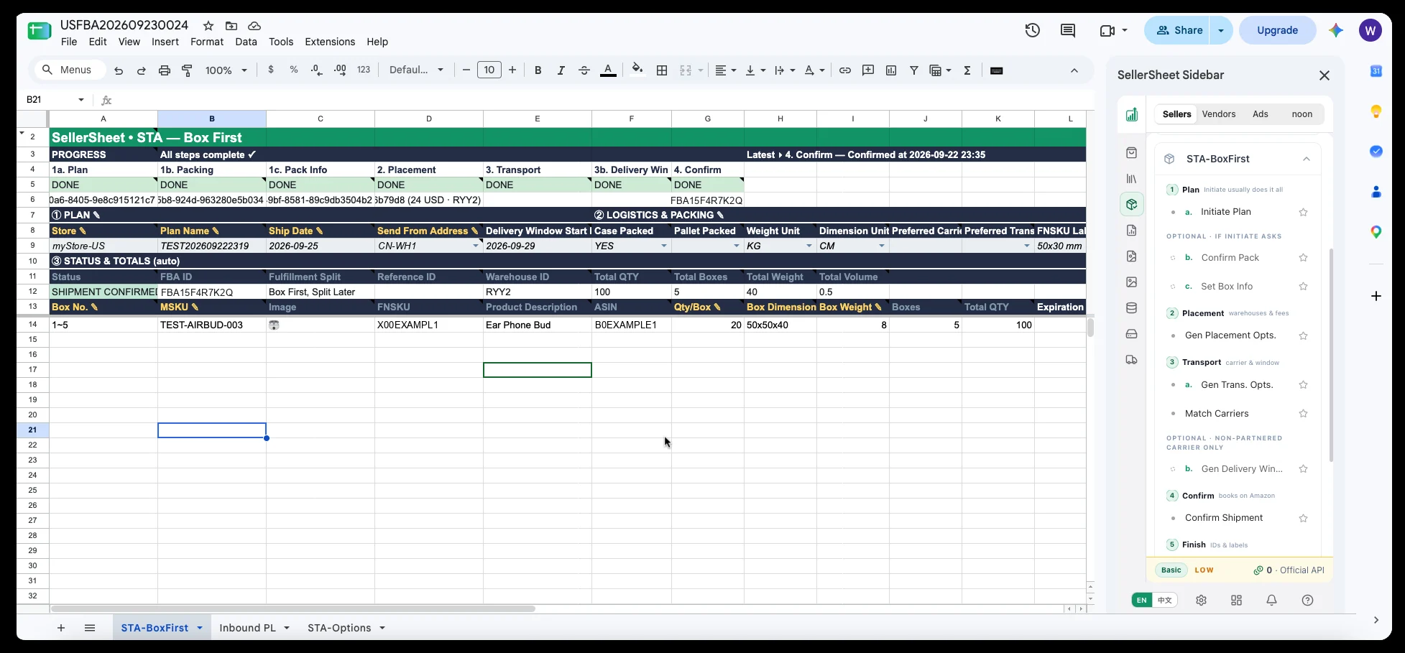Viewport: 1405px width, 653px height.
Task: Open STA-BoxFirst sheet tab menu arrow
Action: (200, 628)
